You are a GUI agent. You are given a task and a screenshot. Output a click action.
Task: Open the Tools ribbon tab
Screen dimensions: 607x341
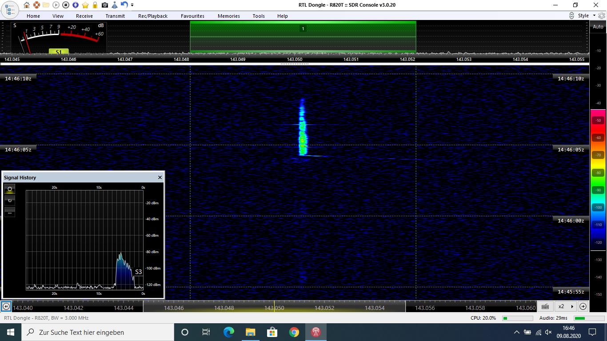tap(259, 16)
